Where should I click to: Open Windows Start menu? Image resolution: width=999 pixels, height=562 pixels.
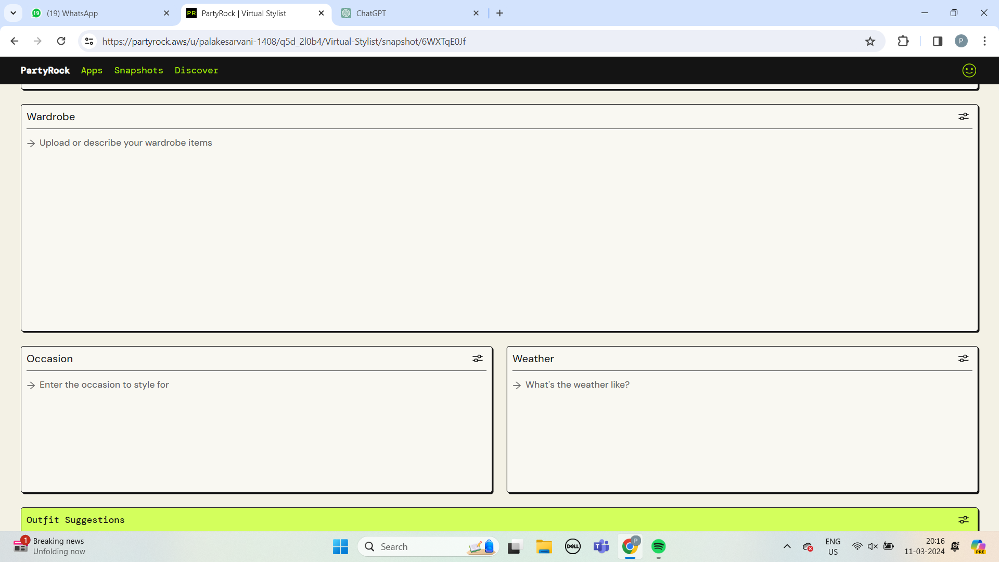340,546
